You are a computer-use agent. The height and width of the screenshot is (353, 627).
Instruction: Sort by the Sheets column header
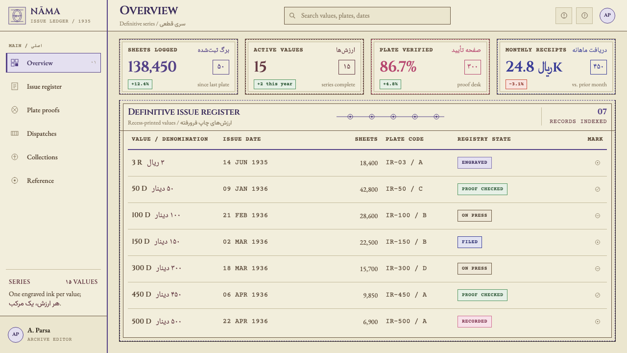tap(366, 139)
